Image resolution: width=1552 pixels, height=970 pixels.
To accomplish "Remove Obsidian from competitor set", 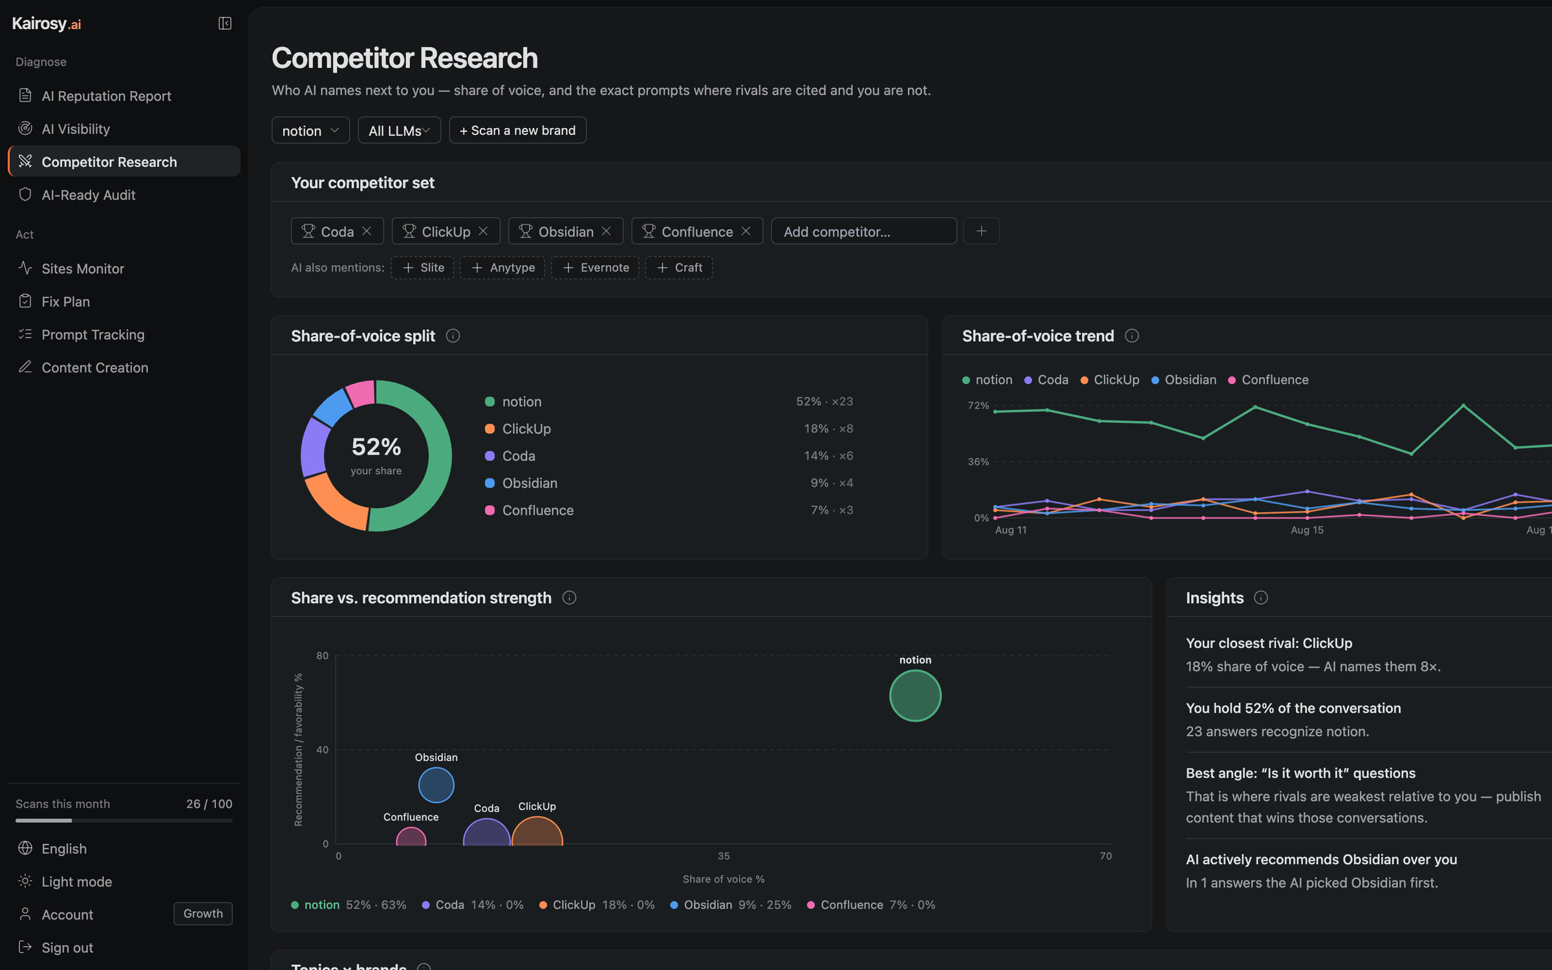I will coord(606,231).
